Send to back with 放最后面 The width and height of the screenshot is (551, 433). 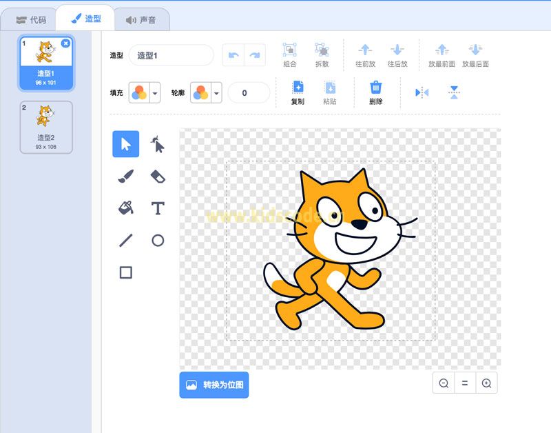coord(475,55)
